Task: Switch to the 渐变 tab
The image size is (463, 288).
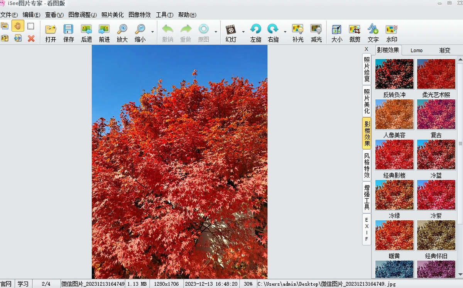Action: pyautogui.click(x=445, y=50)
